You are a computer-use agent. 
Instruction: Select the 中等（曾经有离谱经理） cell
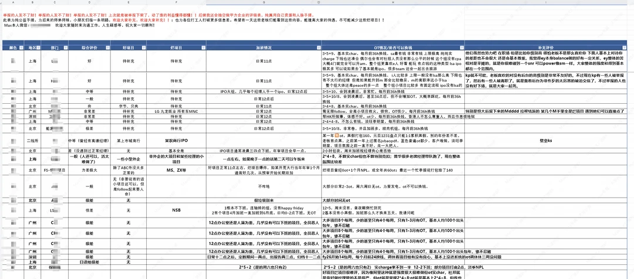(x=89, y=141)
